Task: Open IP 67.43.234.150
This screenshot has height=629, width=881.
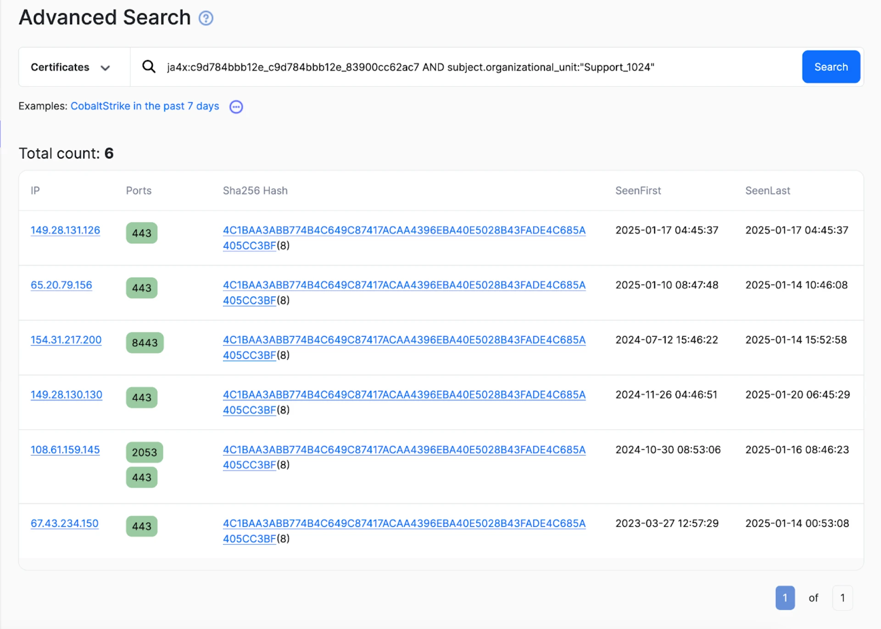Action: pos(64,523)
